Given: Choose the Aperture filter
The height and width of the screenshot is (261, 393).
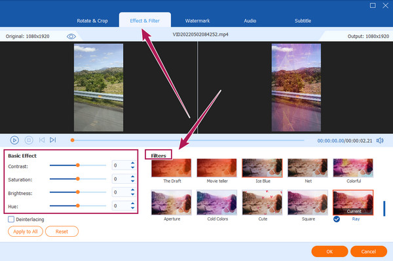Looking at the screenshot, I should 172,202.
